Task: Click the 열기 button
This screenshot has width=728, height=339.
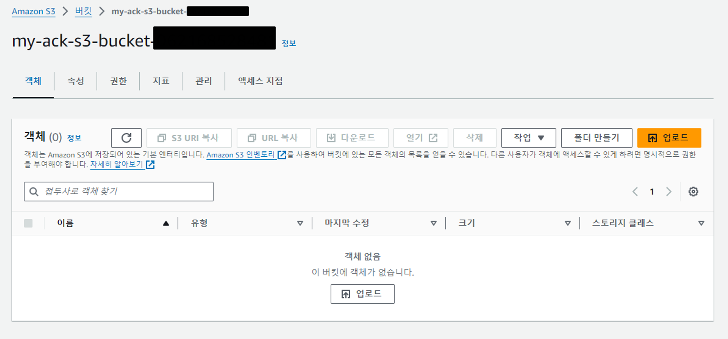Action: pyautogui.click(x=421, y=138)
